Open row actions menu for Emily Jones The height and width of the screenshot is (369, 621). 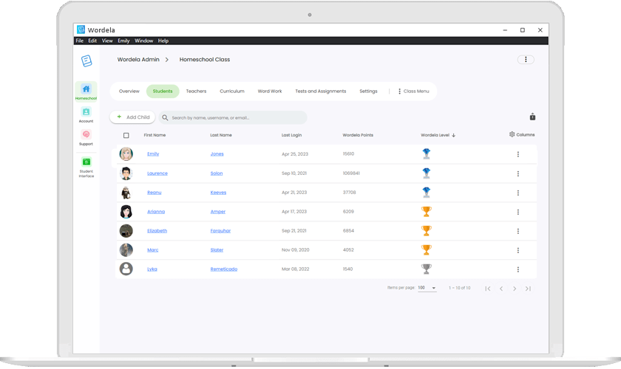pyautogui.click(x=517, y=154)
